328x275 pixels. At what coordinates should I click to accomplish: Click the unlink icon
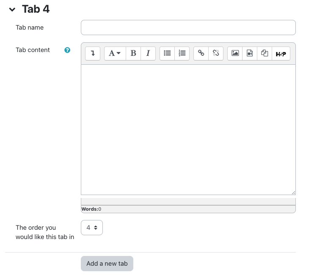216,53
